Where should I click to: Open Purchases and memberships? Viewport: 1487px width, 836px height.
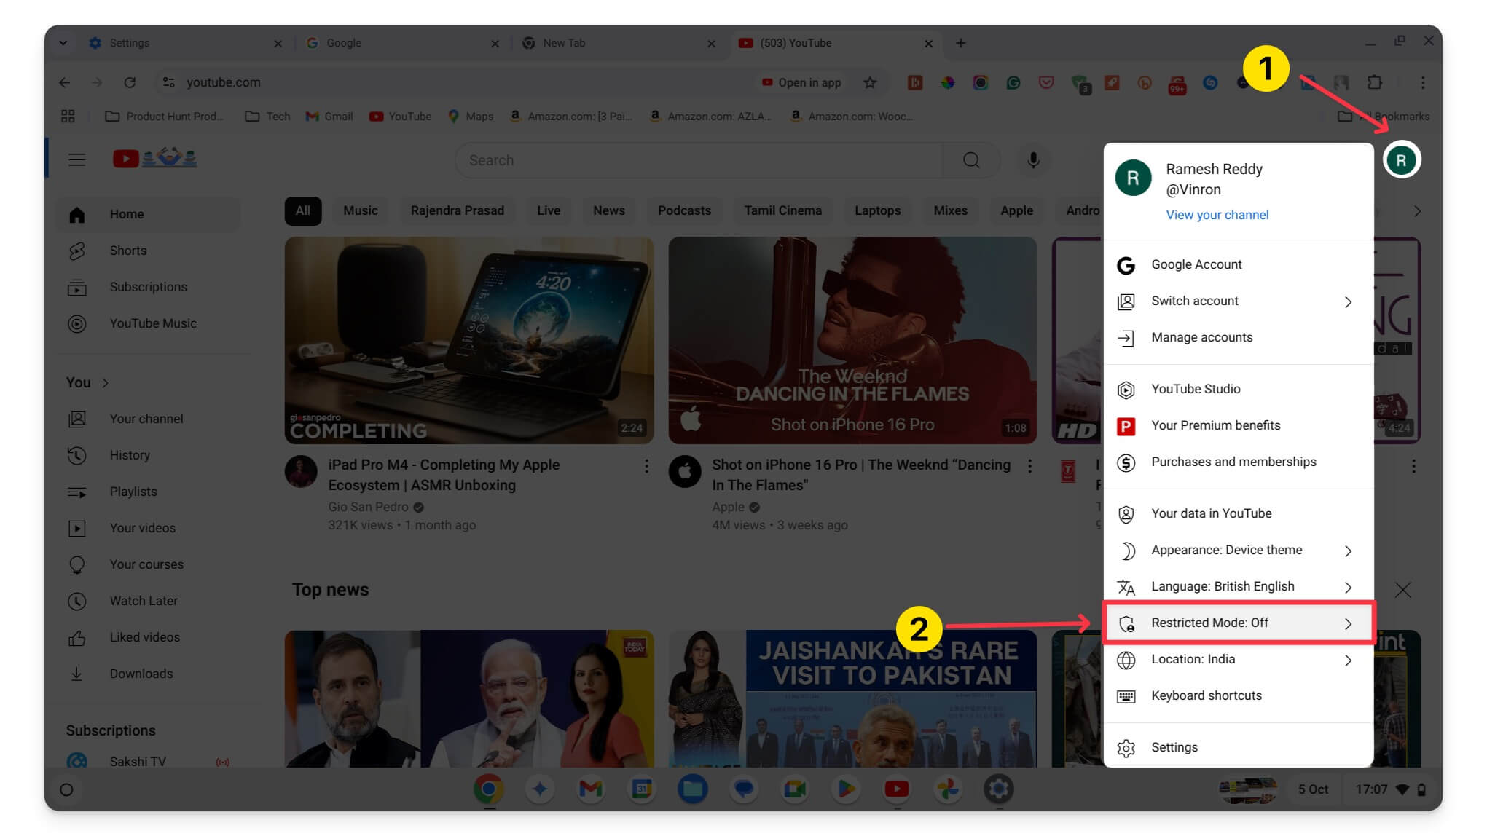pos(1238,462)
